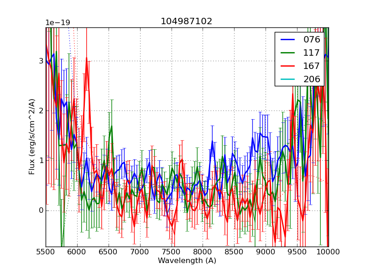Click the 2 y-axis tick label
The width and height of the screenshot is (365, 274).
point(41,111)
